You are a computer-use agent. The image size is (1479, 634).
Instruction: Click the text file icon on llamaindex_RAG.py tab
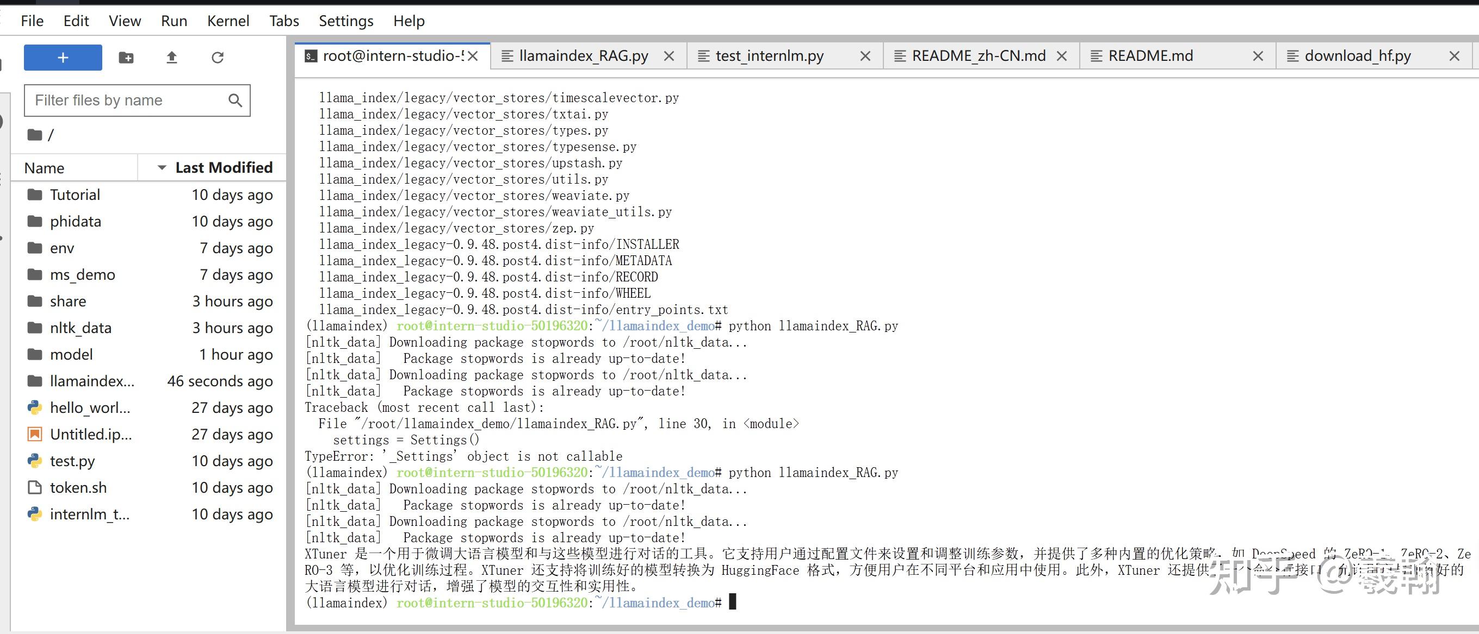pyautogui.click(x=507, y=56)
